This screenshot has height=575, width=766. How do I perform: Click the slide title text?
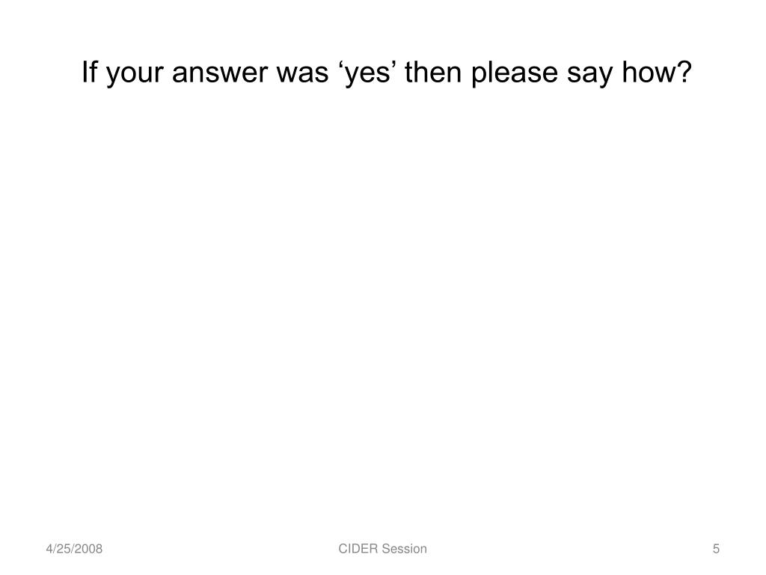point(387,73)
